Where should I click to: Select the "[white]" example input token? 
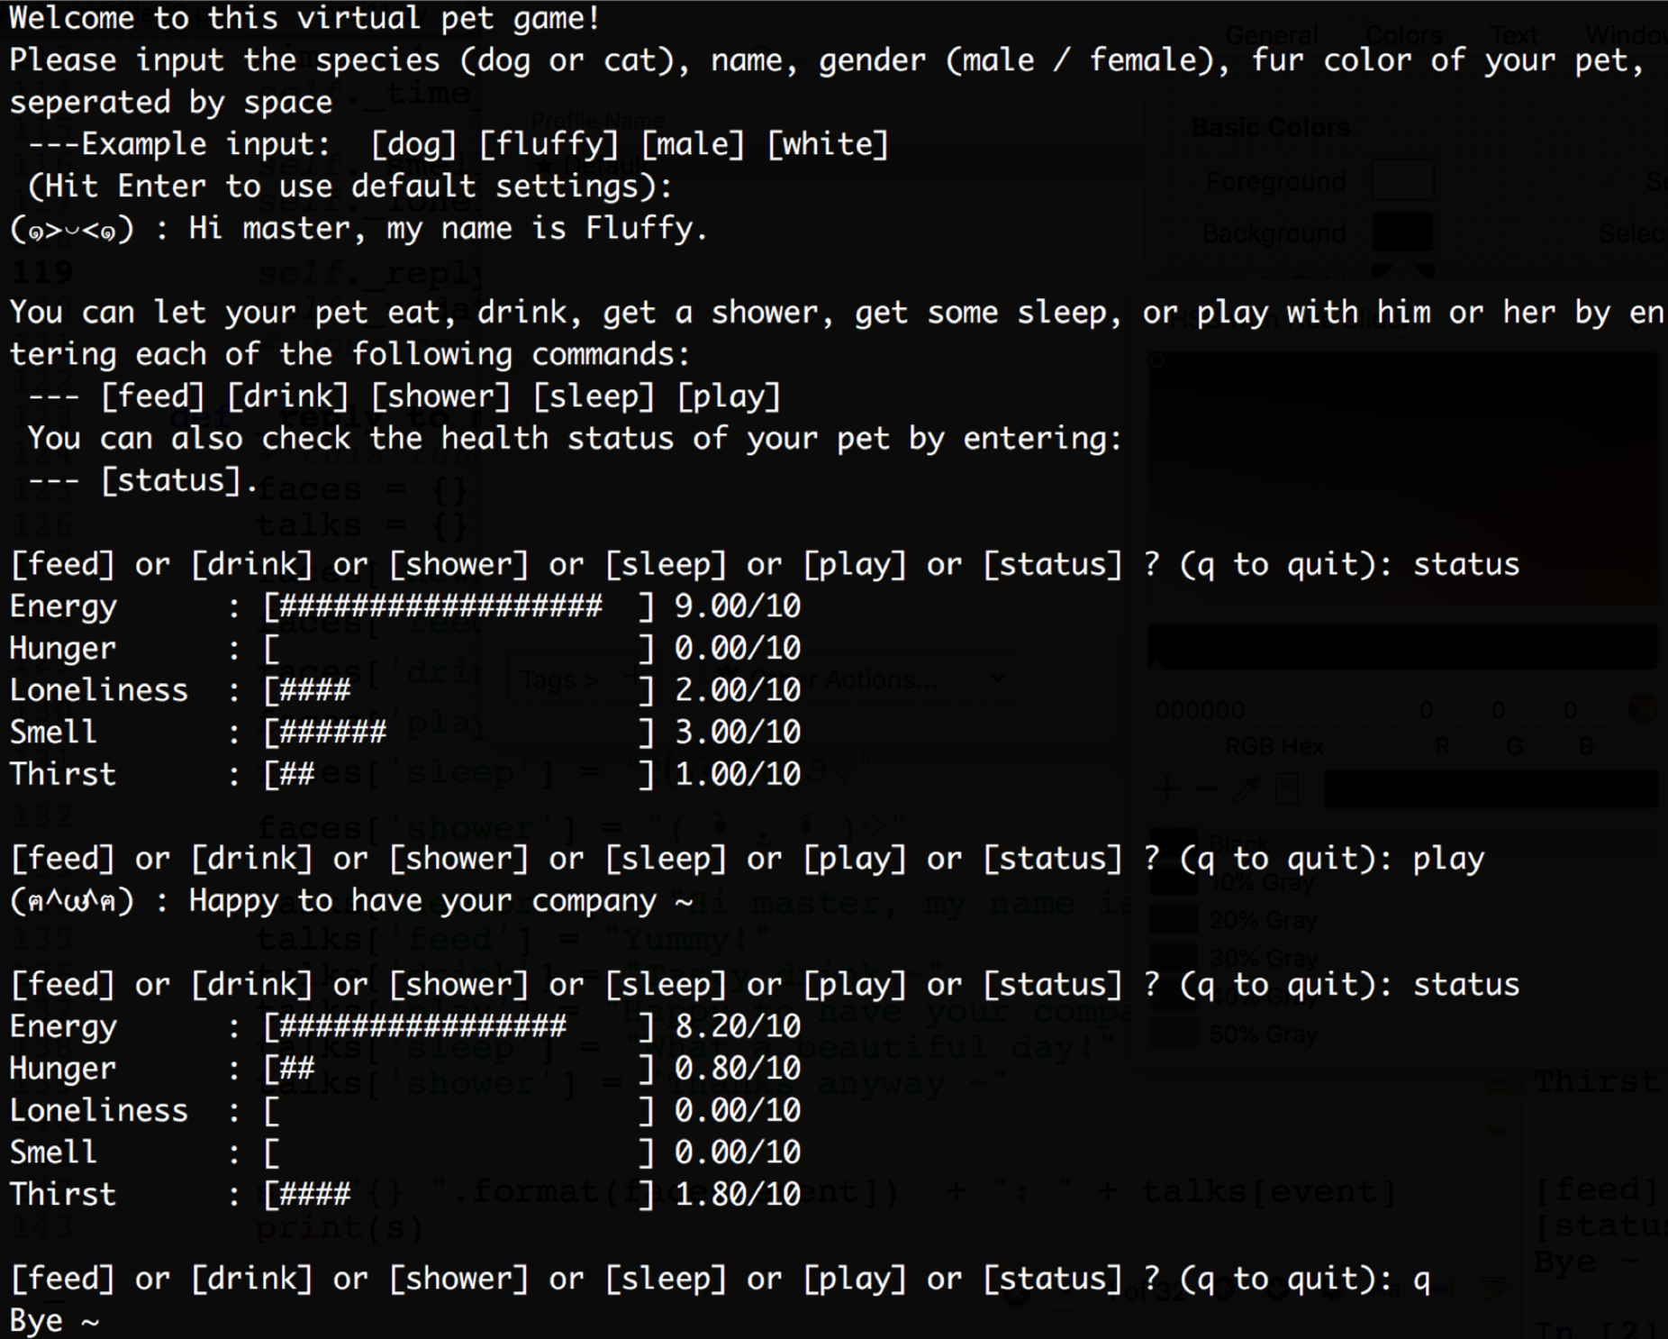[828, 144]
